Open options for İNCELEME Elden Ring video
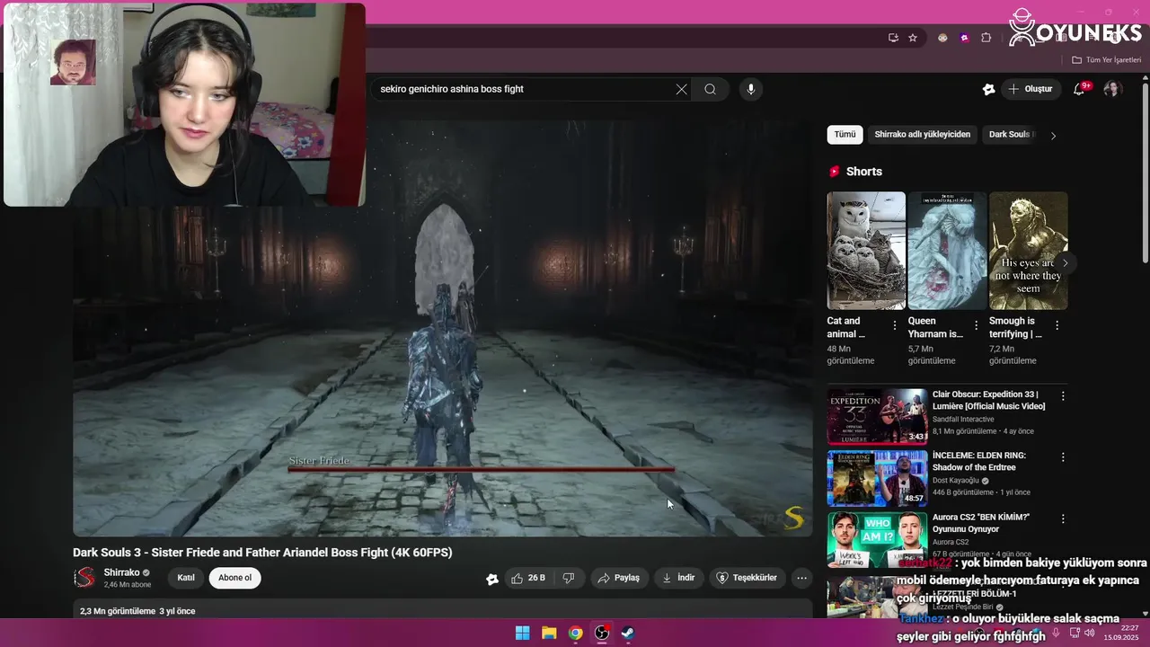1150x647 pixels. coord(1063,456)
